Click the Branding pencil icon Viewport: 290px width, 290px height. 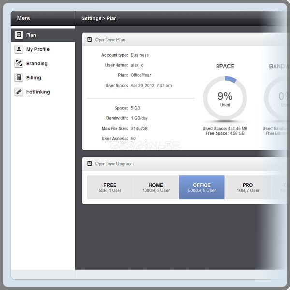coord(19,63)
